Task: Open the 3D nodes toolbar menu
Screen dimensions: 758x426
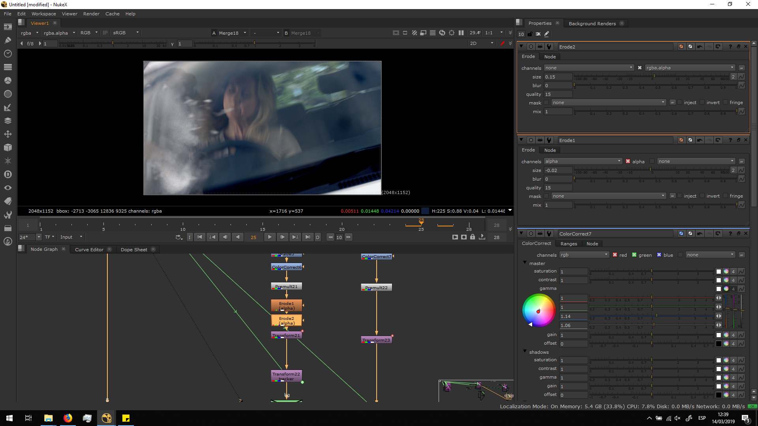Action: (x=8, y=148)
